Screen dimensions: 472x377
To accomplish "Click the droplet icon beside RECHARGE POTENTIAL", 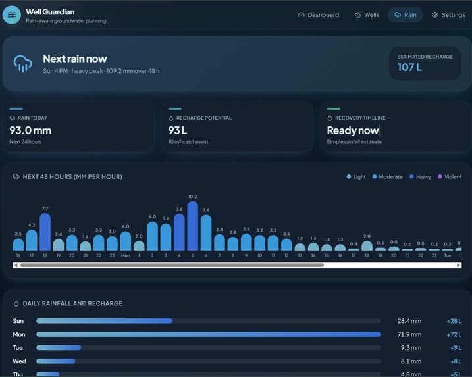I will coord(171,118).
